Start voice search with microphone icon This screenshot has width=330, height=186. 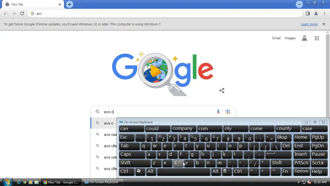218,112
